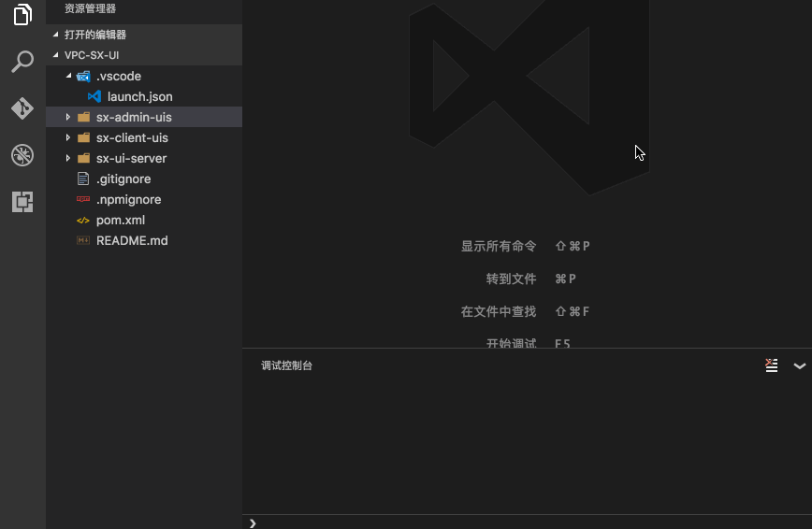Click the 在文件中查找 shortcut hint
The height and width of the screenshot is (529, 812).
[x=525, y=311]
